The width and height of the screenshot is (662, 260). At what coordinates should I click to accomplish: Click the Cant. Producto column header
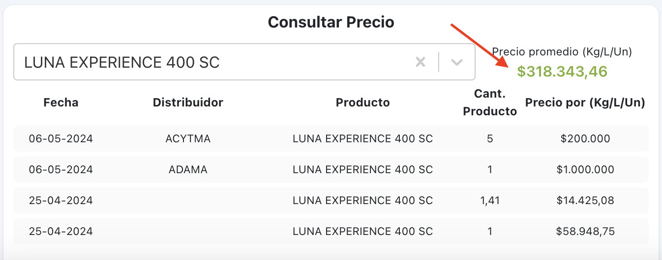tap(490, 103)
